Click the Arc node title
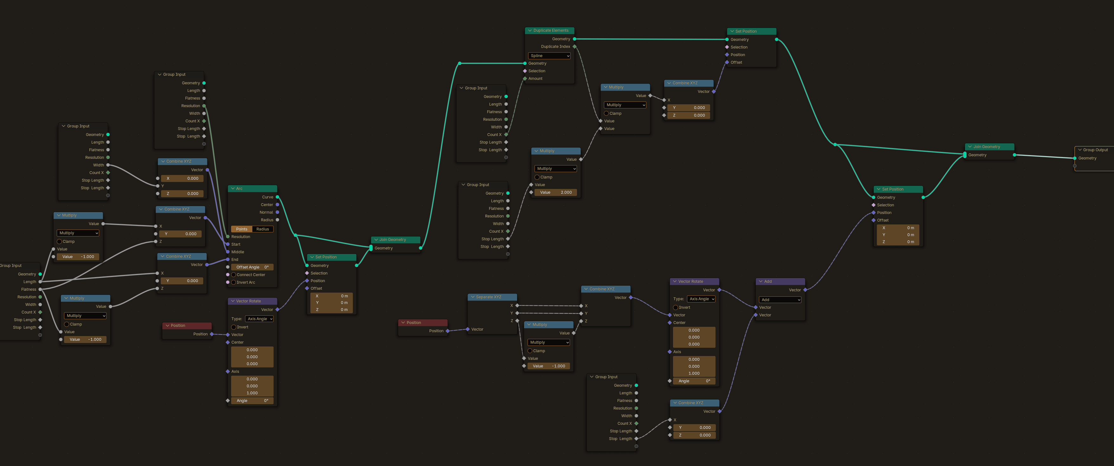 point(239,189)
